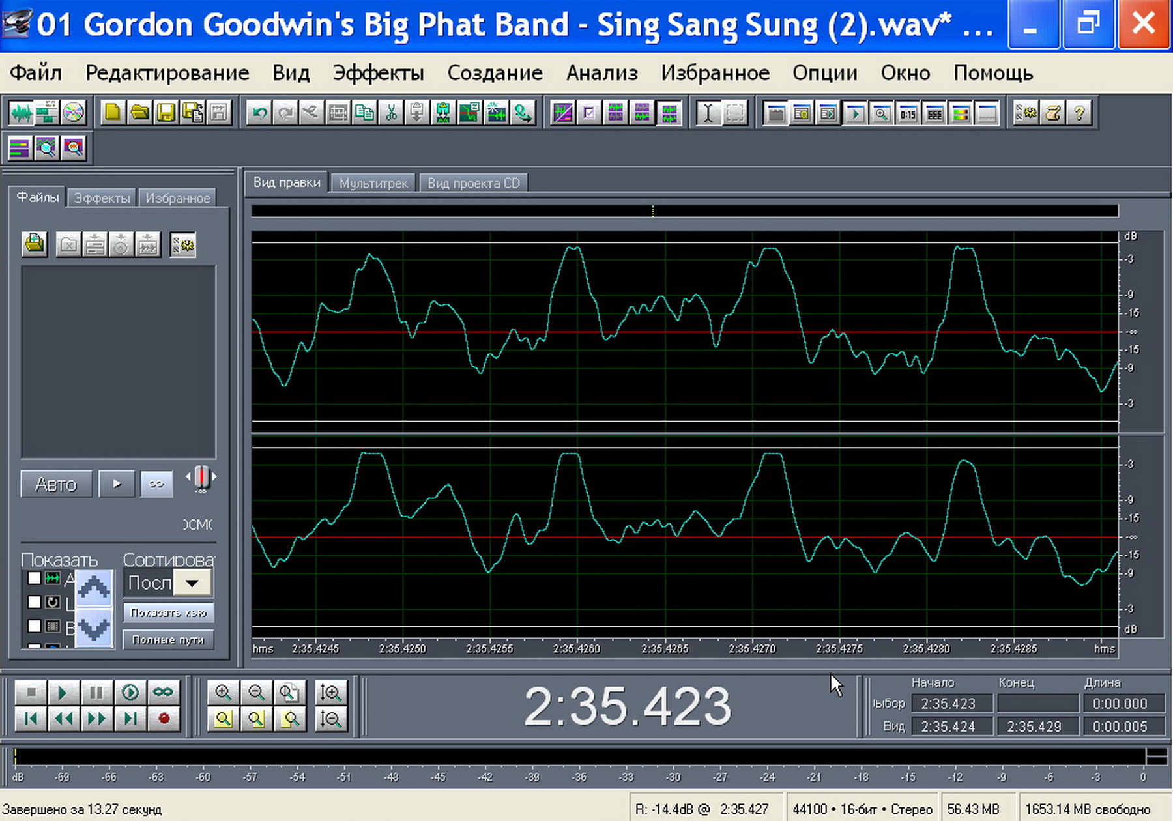Image resolution: width=1173 pixels, height=821 pixels.
Task: Open Files panel advanced options icon
Action: pyautogui.click(x=182, y=245)
